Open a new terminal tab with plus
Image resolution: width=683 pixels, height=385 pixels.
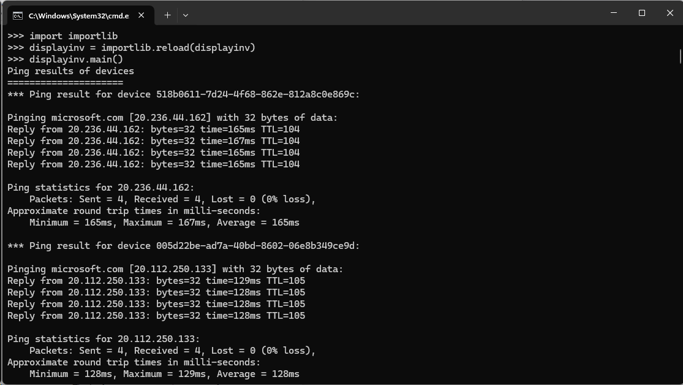point(167,15)
